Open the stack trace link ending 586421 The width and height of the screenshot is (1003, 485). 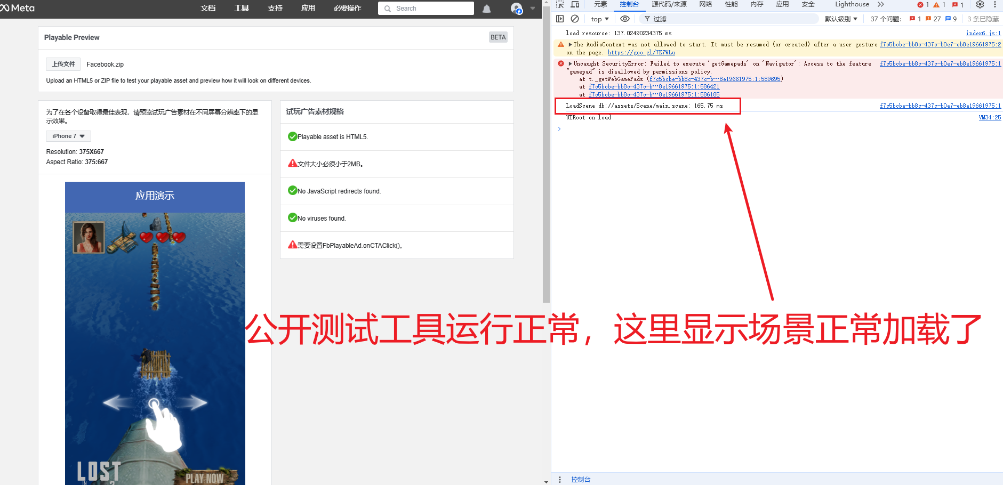click(x=654, y=86)
